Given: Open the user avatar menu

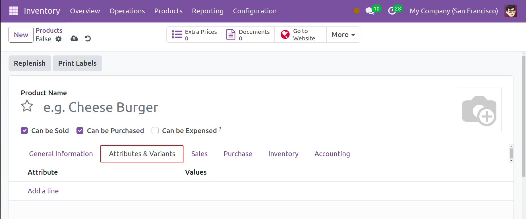Looking at the screenshot, I should pos(511,11).
